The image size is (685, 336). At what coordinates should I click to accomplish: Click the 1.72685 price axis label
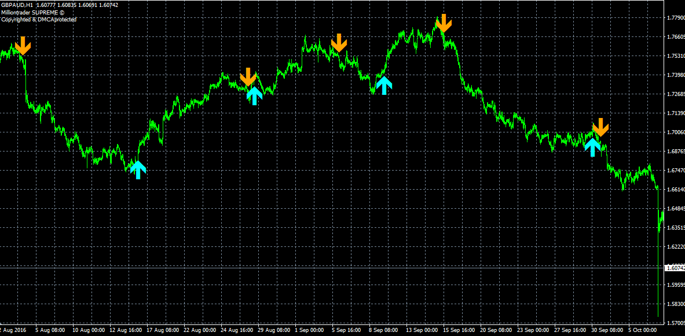point(675,94)
